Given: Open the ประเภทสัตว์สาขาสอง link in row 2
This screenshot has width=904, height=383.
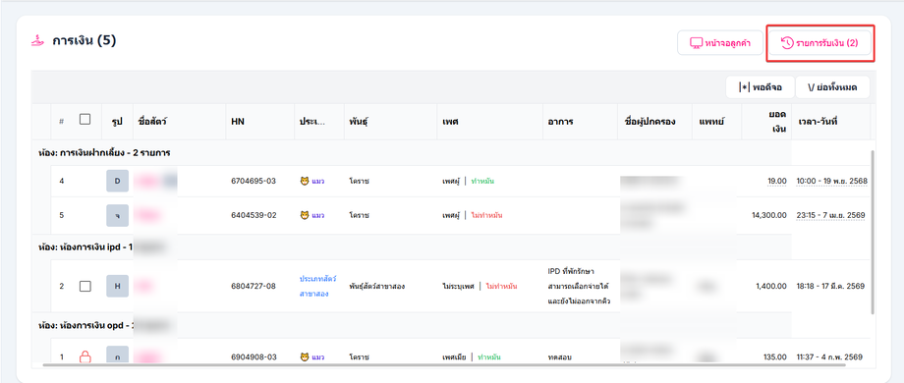Looking at the screenshot, I should 317,286.
